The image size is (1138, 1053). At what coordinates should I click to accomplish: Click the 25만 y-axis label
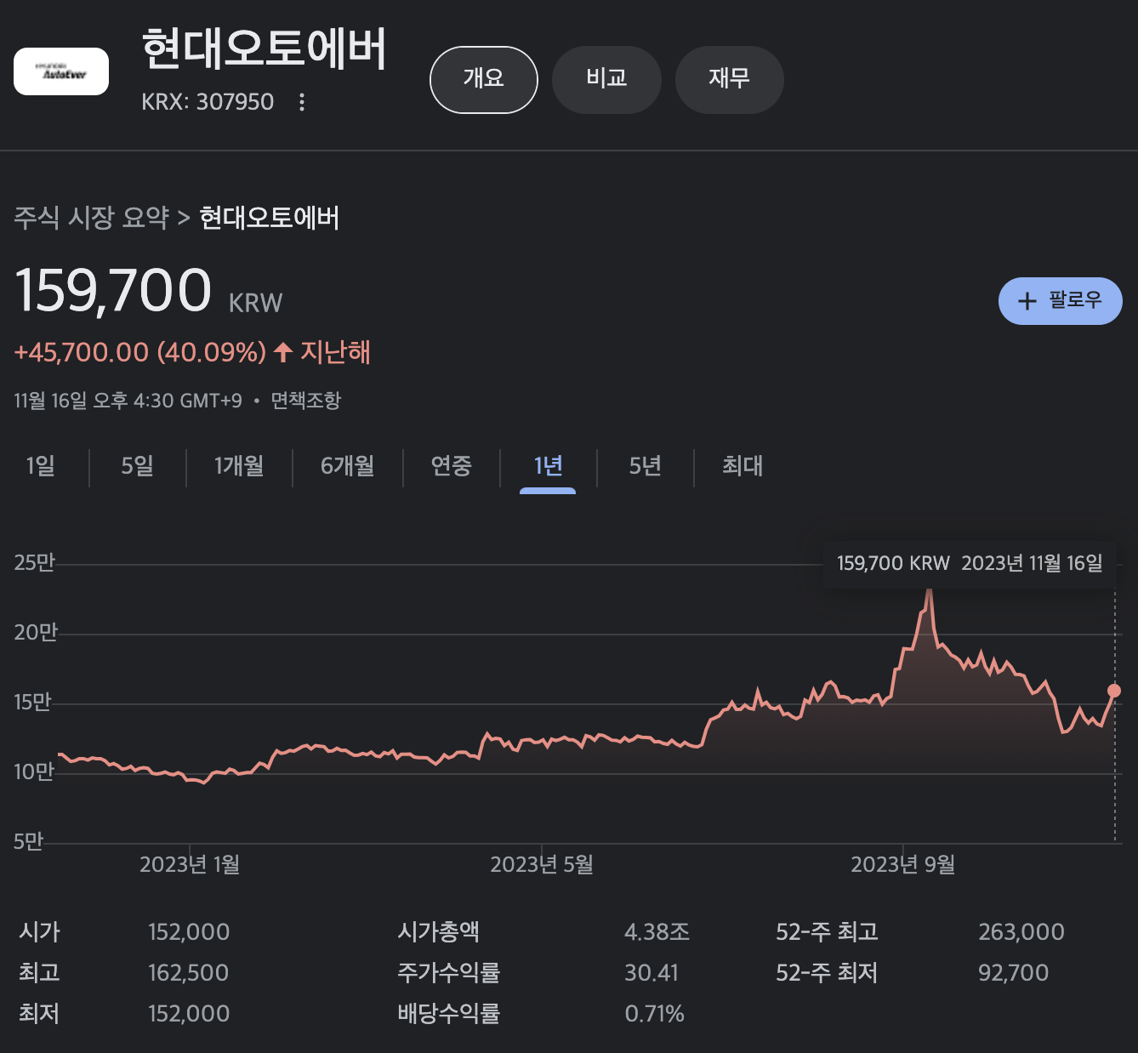34,562
